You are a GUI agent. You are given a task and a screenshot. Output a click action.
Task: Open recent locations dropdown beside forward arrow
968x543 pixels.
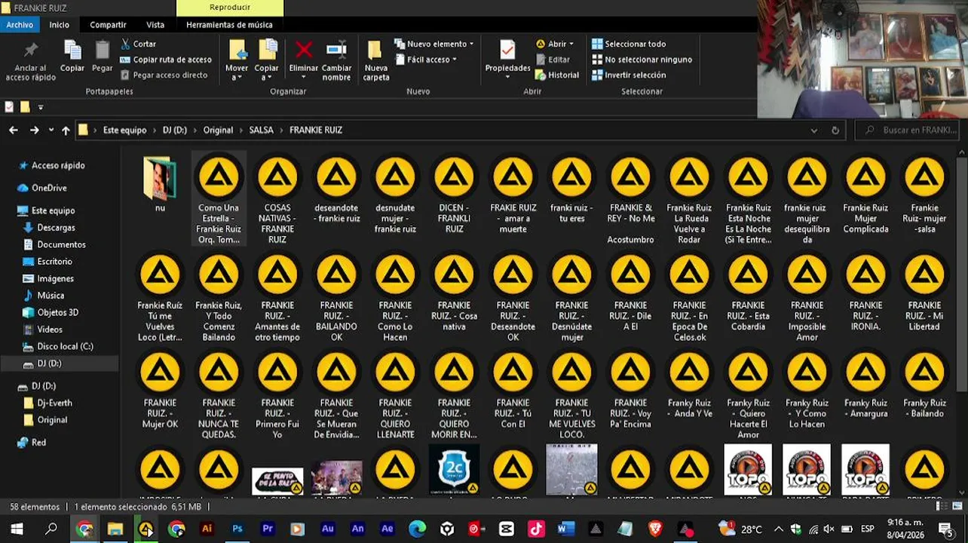coord(51,130)
